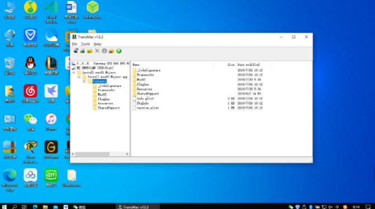Select the WeChat desktop icon
Screen dimensions: 375x209
tap(30, 122)
